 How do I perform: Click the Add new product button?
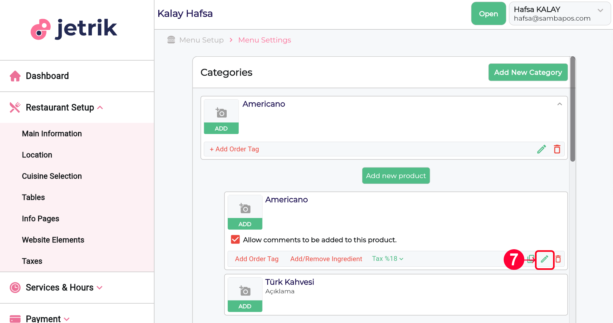click(396, 176)
